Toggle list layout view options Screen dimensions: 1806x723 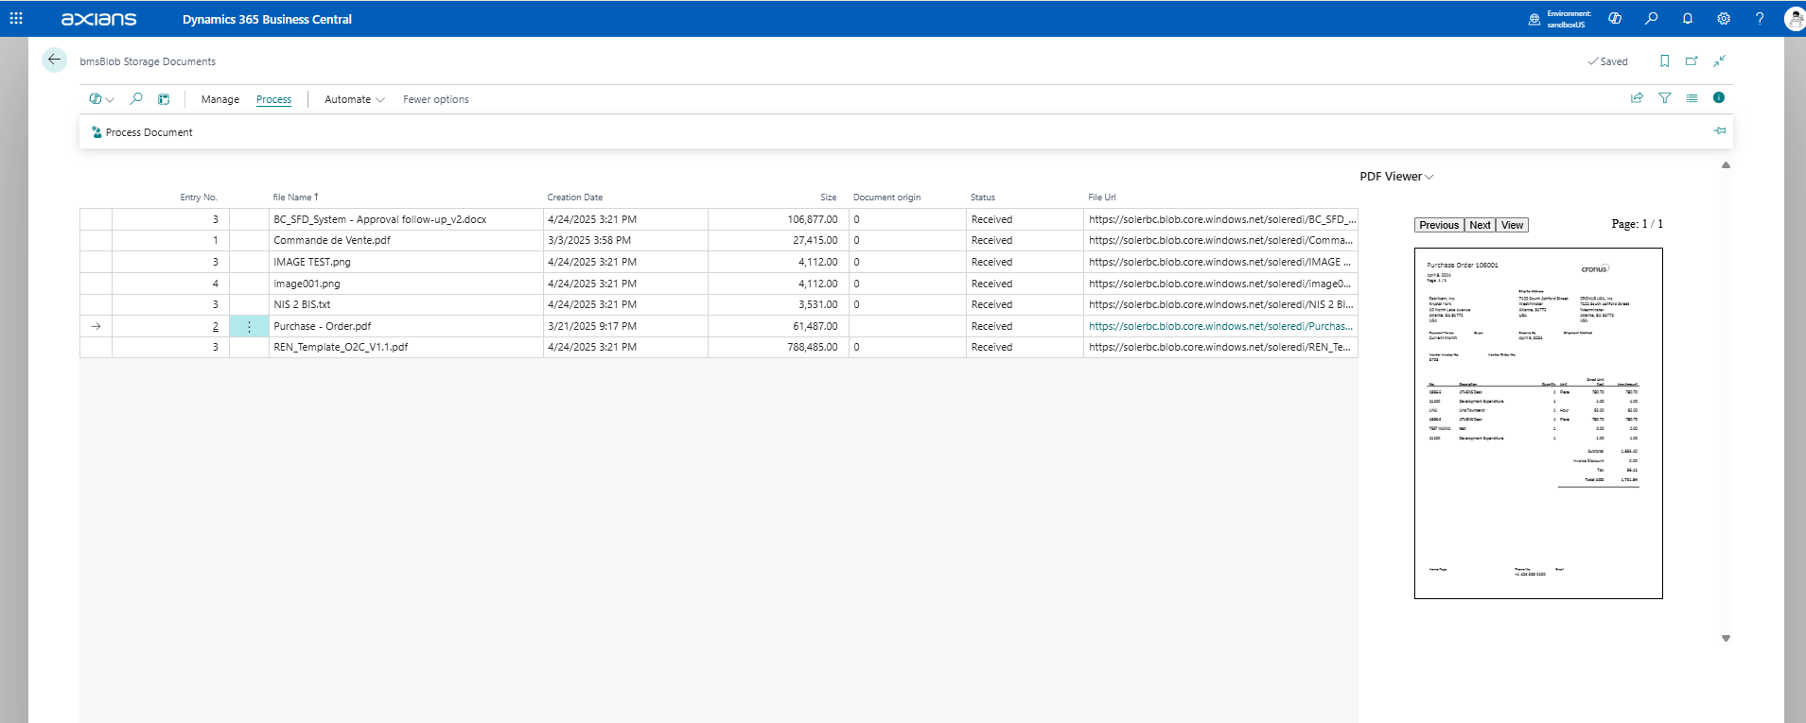pyautogui.click(x=1692, y=98)
